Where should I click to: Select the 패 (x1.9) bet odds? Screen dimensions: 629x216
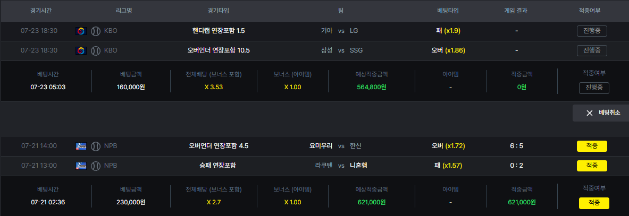coord(448,31)
